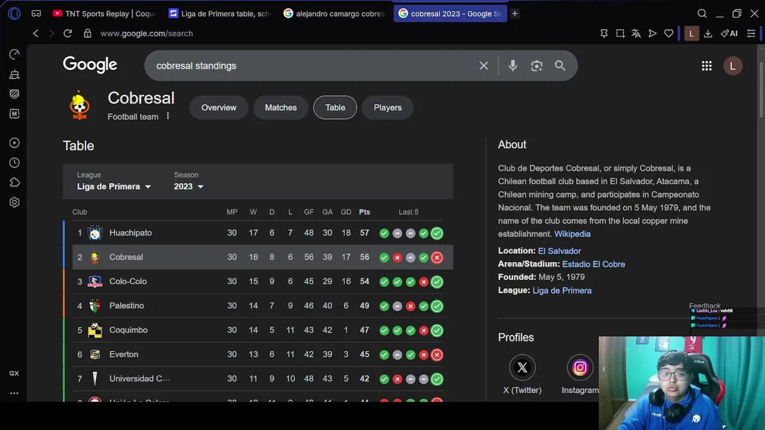Select Colo-Colo row in table
Screen dimensions: 765x430
click(x=258, y=281)
